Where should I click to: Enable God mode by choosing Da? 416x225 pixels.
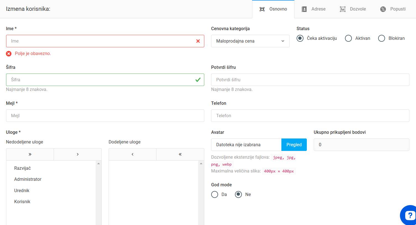click(x=215, y=195)
